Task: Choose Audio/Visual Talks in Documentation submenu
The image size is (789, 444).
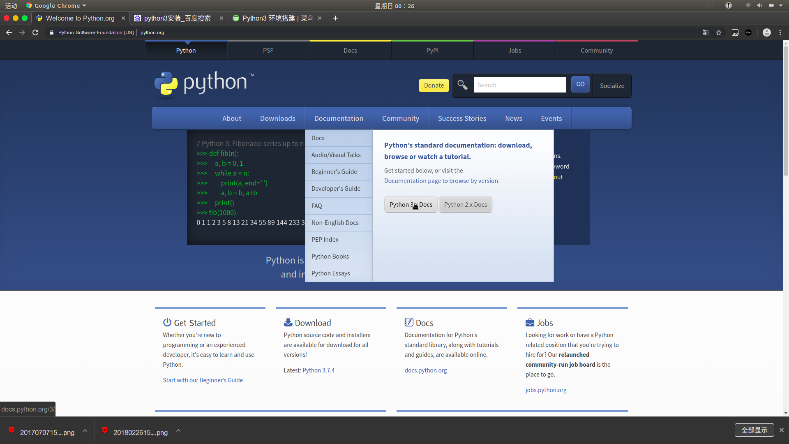Action: click(x=339, y=155)
